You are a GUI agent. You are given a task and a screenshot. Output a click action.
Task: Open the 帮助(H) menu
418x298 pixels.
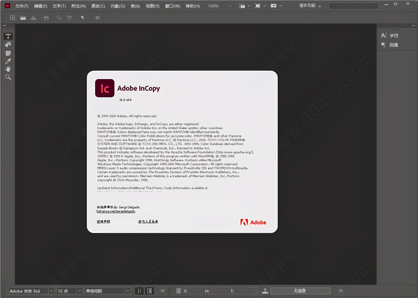coord(193,6)
